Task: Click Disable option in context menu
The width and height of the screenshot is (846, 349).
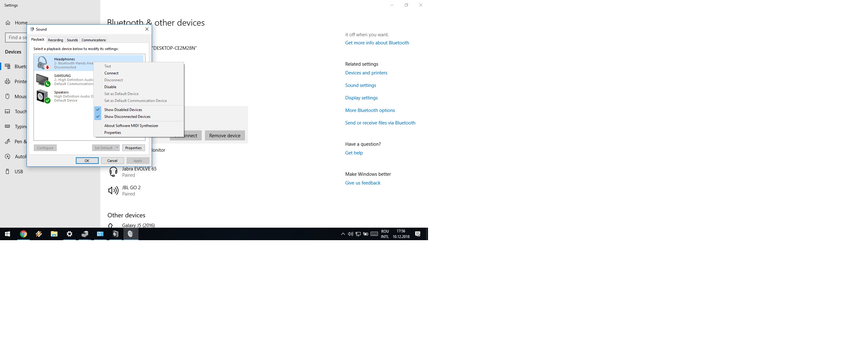Action: pos(110,87)
